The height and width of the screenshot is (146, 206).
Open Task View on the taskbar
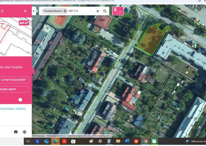tap(28, 141)
